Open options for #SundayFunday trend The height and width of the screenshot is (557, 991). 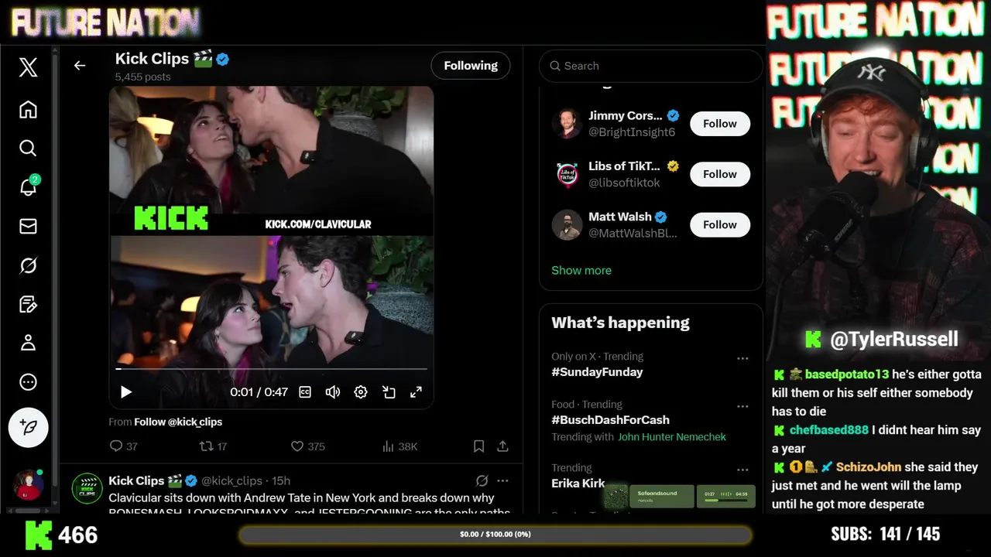(x=742, y=358)
